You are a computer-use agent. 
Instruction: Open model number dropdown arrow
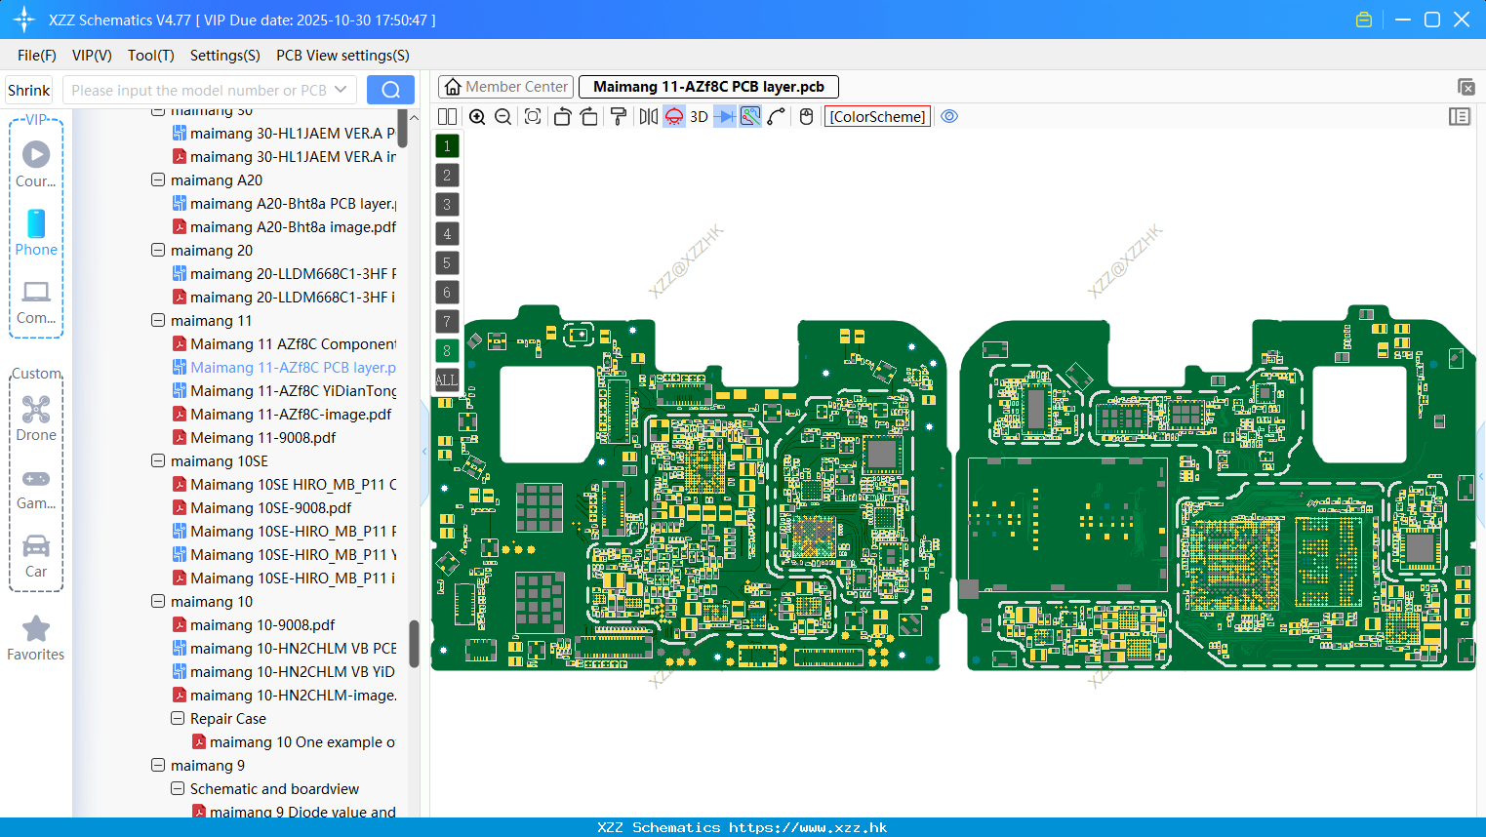[x=341, y=90]
